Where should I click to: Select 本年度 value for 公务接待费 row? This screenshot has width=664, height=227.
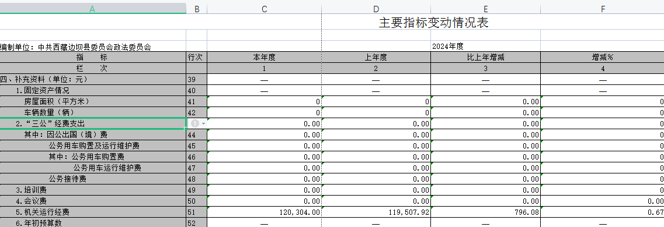pyautogui.click(x=264, y=179)
